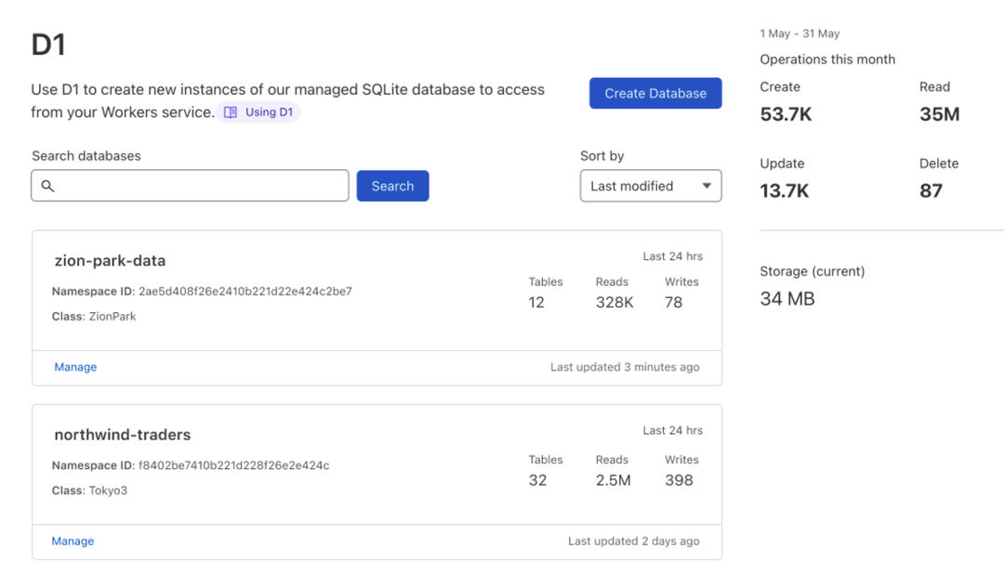Select the northwind-traders Namespace ID value
This screenshot has width=1004, height=574.
(233, 465)
